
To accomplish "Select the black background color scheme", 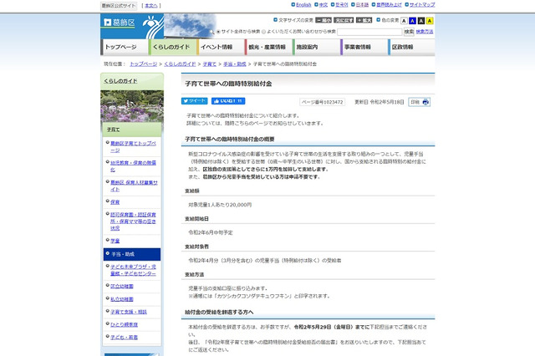I will click(421, 21).
